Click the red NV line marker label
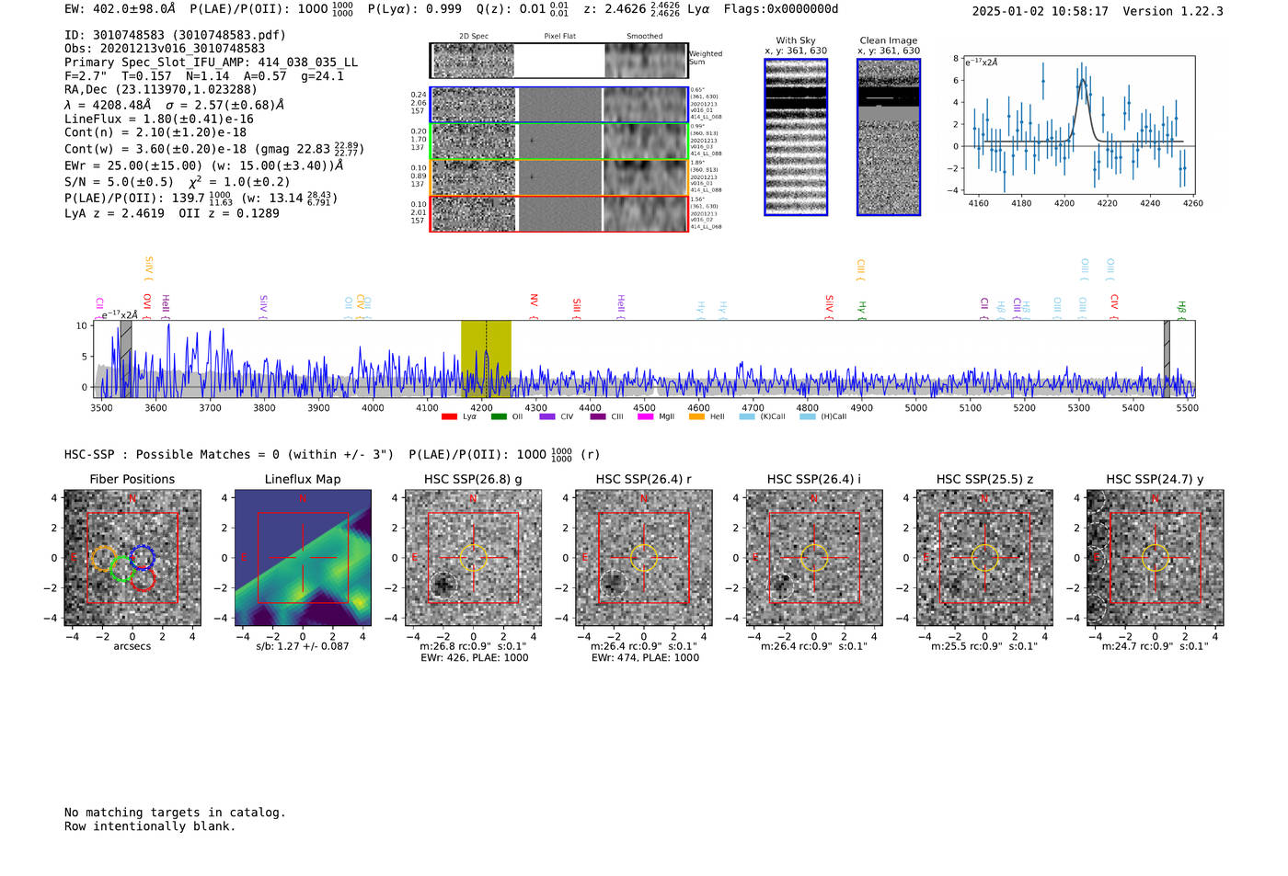This screenshot has width=1288, height=876. point(534,301)
